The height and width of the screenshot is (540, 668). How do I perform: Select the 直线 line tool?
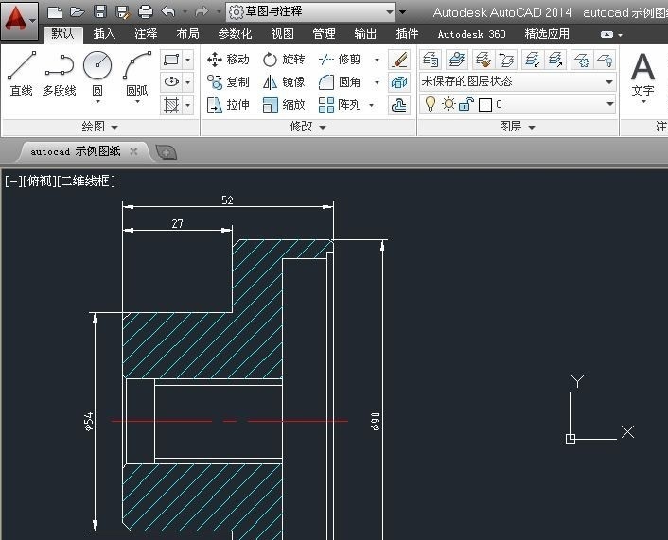pos(22,73)
